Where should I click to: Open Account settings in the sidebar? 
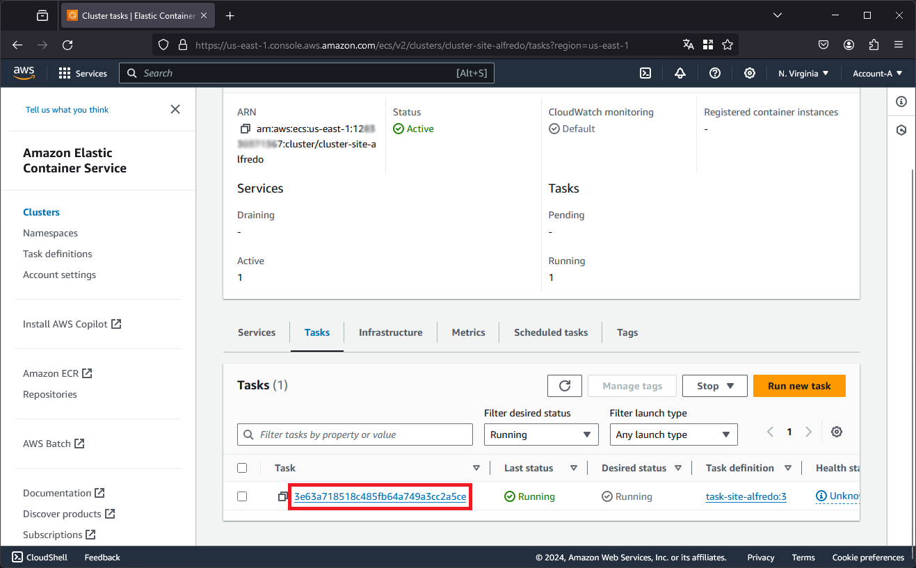pos(60,275)
